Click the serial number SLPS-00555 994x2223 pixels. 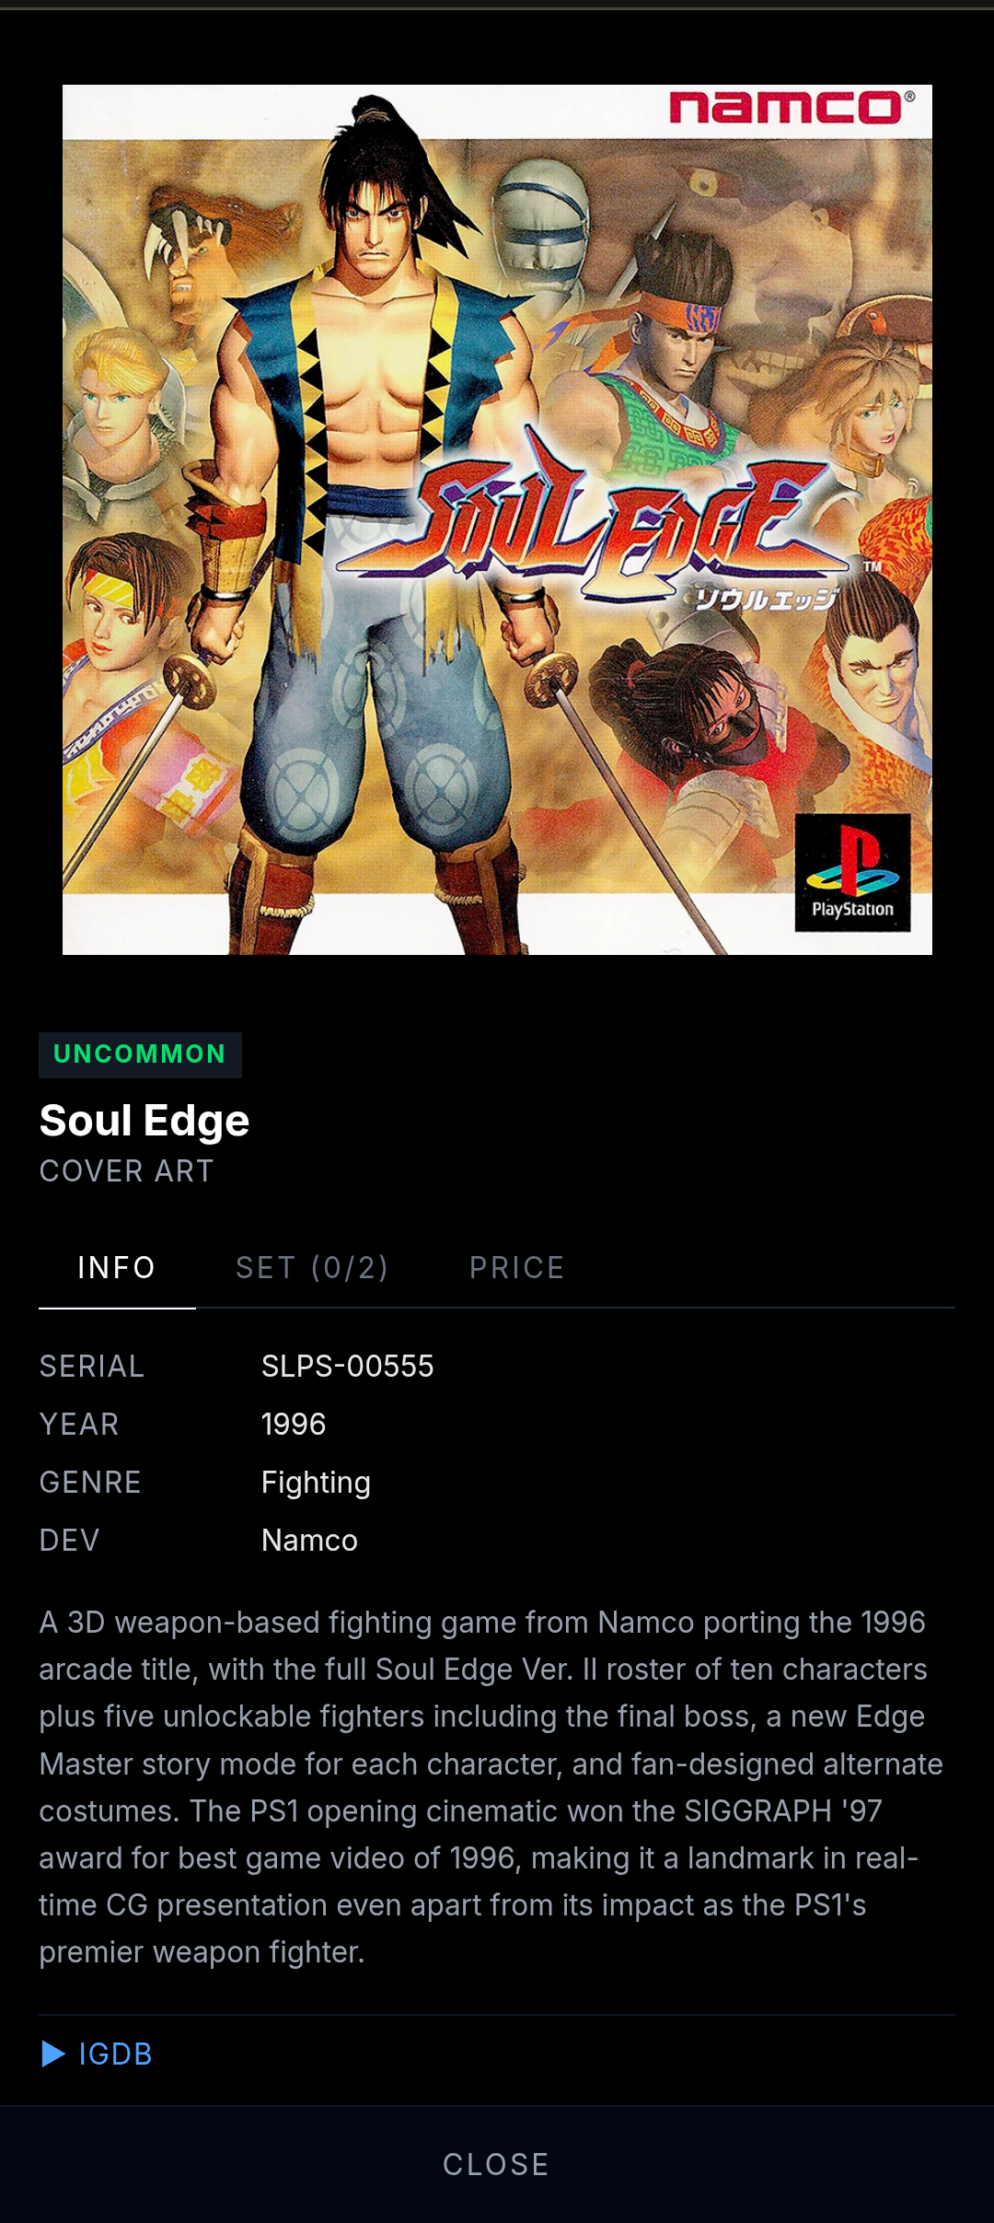[x=347, y=1367]
